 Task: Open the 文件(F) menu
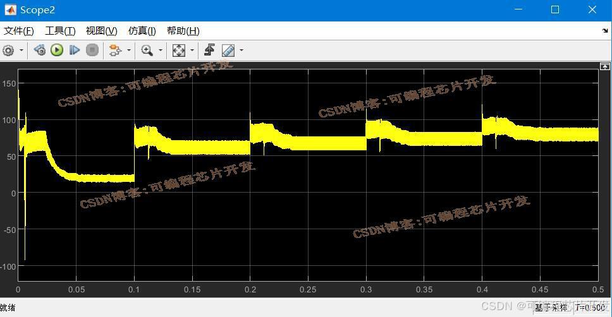tap(19, 31)
